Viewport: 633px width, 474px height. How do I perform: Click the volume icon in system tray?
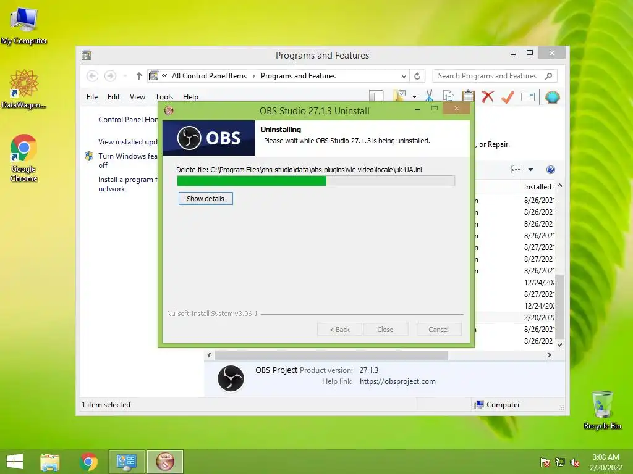575,463
